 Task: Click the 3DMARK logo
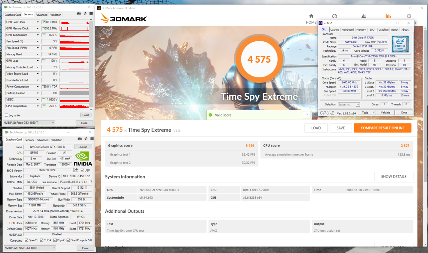tap(123, 19)
